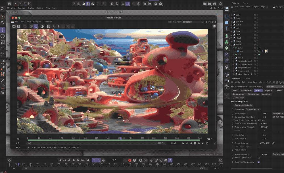This screenshot has width=284, height=173.
Task: Switch to the Physical tab
Action: pyautogui.click(x=268, y=90)
